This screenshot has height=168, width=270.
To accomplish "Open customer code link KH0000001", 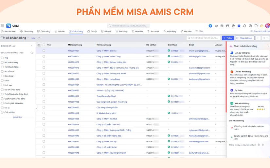I will coord(74,56).
